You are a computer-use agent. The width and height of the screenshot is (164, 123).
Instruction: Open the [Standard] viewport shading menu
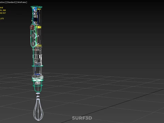(x=11, y=2)
